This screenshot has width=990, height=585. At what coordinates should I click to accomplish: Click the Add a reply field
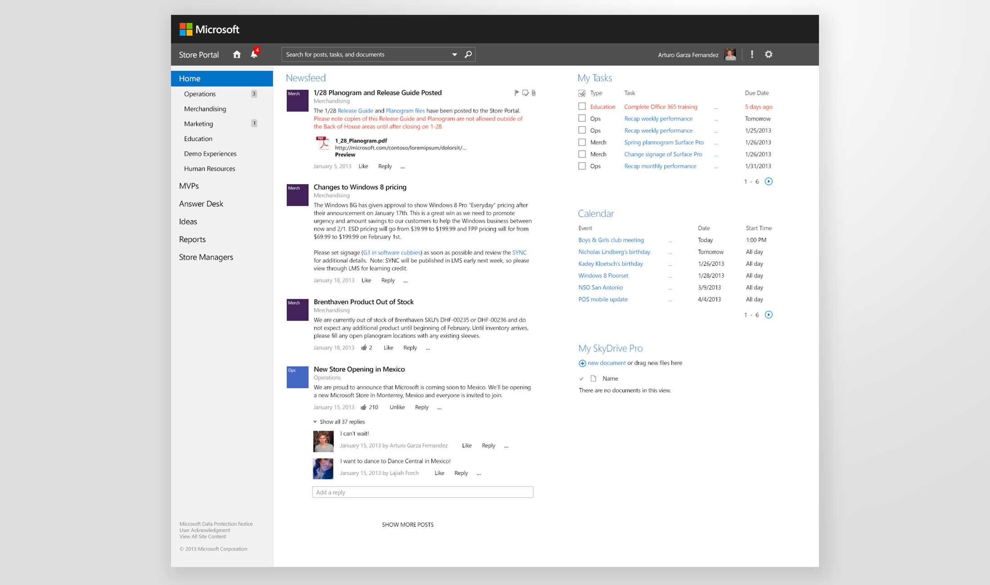click(423, 492)
